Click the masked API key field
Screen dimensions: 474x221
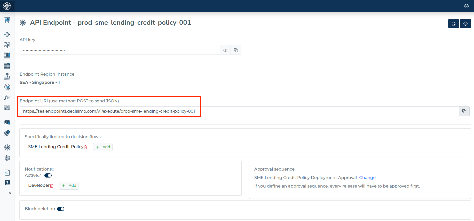120,50
